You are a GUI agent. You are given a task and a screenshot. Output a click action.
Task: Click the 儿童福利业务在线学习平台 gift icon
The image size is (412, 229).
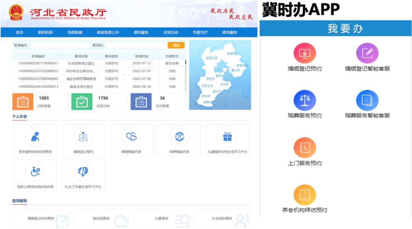[227, 137]
